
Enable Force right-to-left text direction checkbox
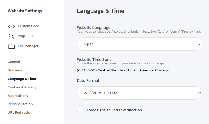(x=80, y=110)
